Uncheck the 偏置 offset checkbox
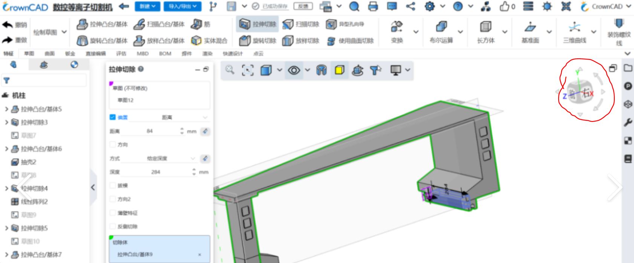Viewport: 634px width, 263px height. point(112,117)
